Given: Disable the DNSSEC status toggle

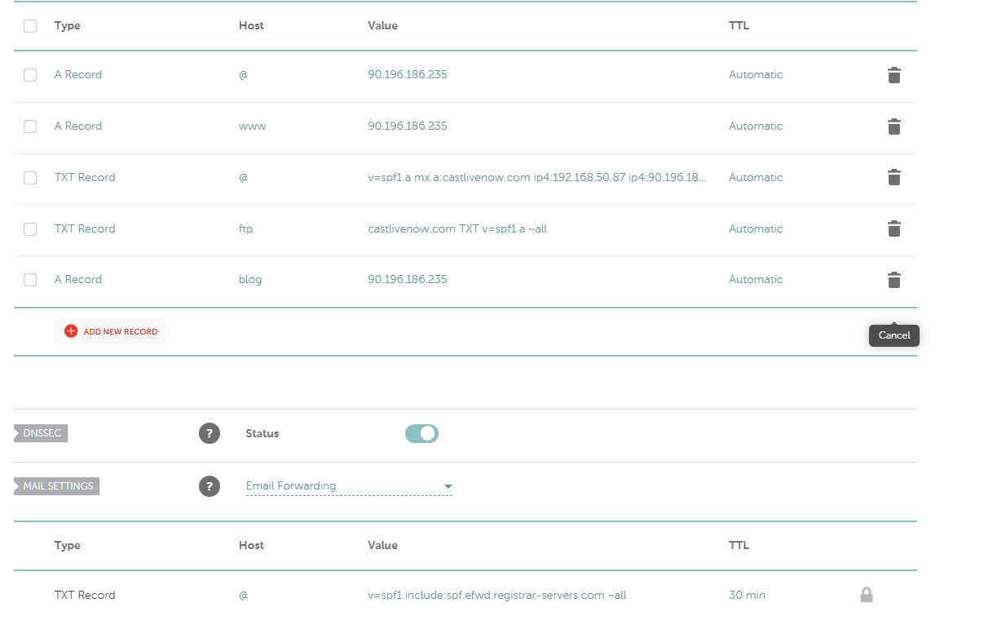Looking at the screenshot, I should 421,433.
